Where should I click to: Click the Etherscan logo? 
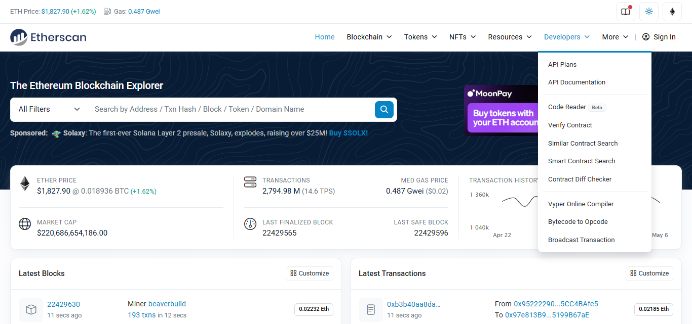[x=48, y=37]
